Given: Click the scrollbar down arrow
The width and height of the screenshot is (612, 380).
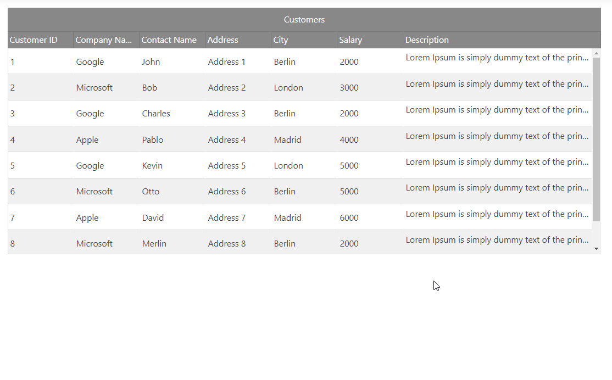Looking at the screenshot, I should [597, 249].
